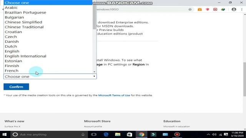Open the Action Center notifications icon
246x138 pixels.
[x=226, y=135]
